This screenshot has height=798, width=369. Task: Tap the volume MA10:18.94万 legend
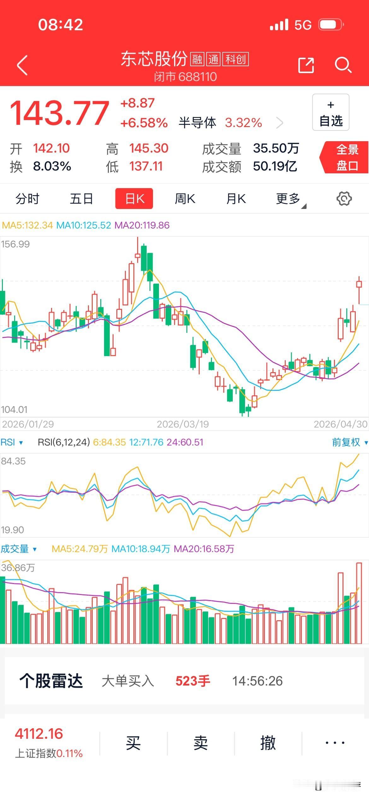click(141, 549)
